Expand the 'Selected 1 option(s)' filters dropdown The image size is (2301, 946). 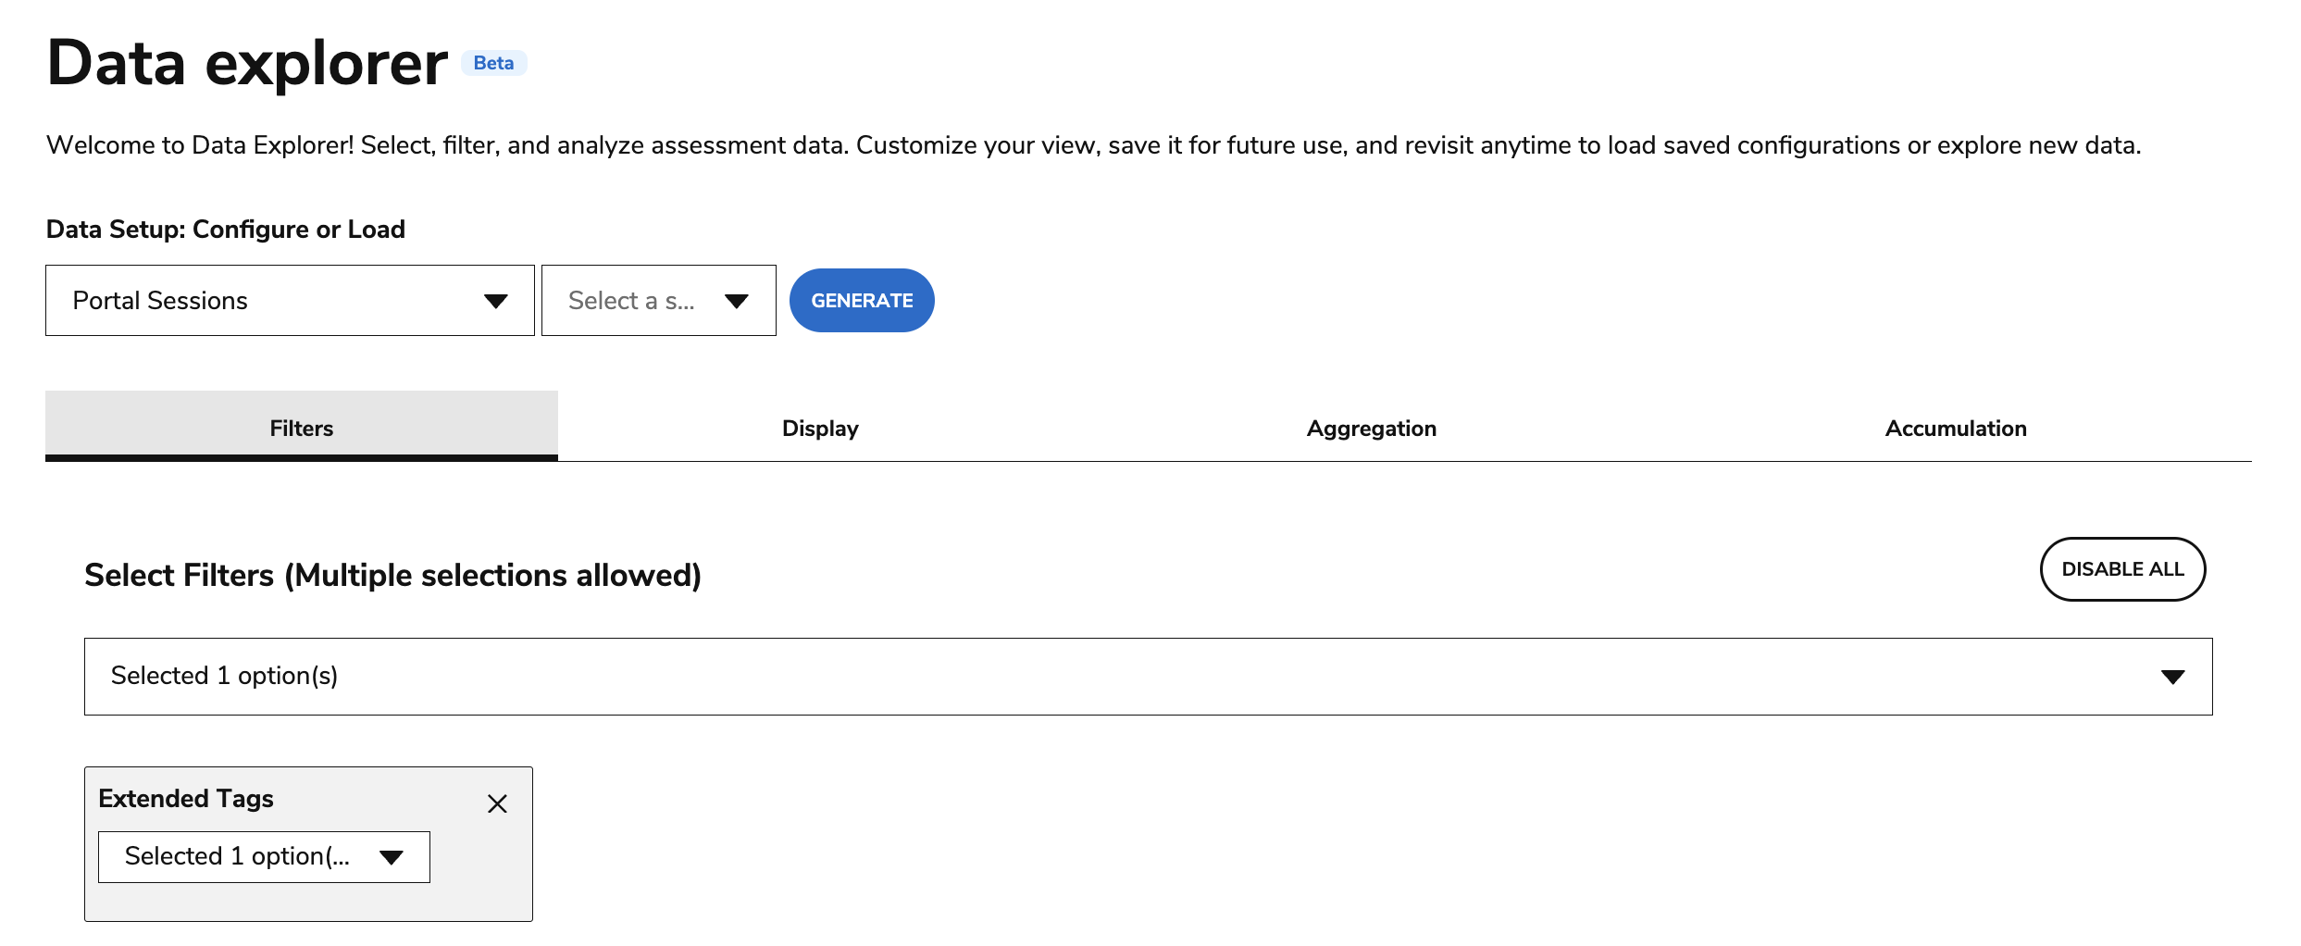point(1148,677)
